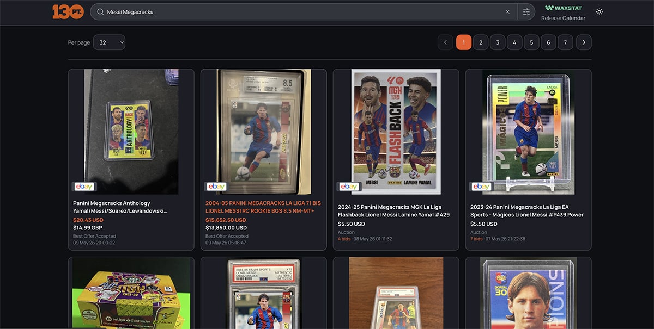Screen dimensions: 654x329
Task: Click eBay badge on Mágicos Power card
Action: pyautogui.click(x=481, y=187)
